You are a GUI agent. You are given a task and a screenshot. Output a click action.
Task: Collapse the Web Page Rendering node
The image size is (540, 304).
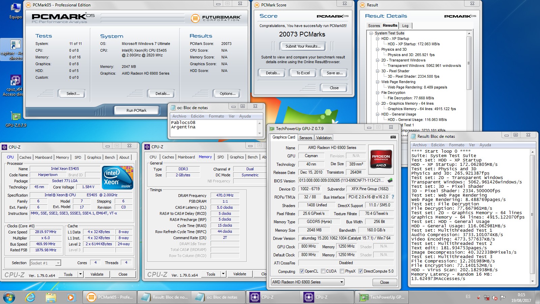[x=378, y=82]
